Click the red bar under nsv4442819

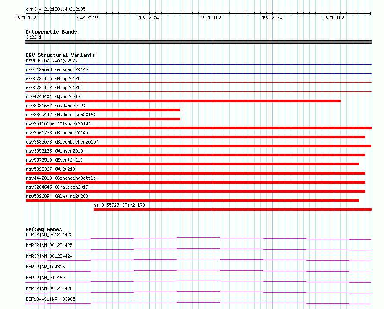[x=195, y=182]
